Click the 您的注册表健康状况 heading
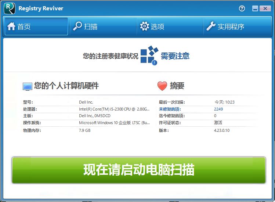275x202 pixels. point(111,56)
